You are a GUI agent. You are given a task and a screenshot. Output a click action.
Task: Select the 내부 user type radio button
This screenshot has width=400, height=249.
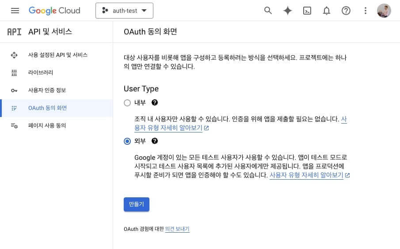coord(127,103)
